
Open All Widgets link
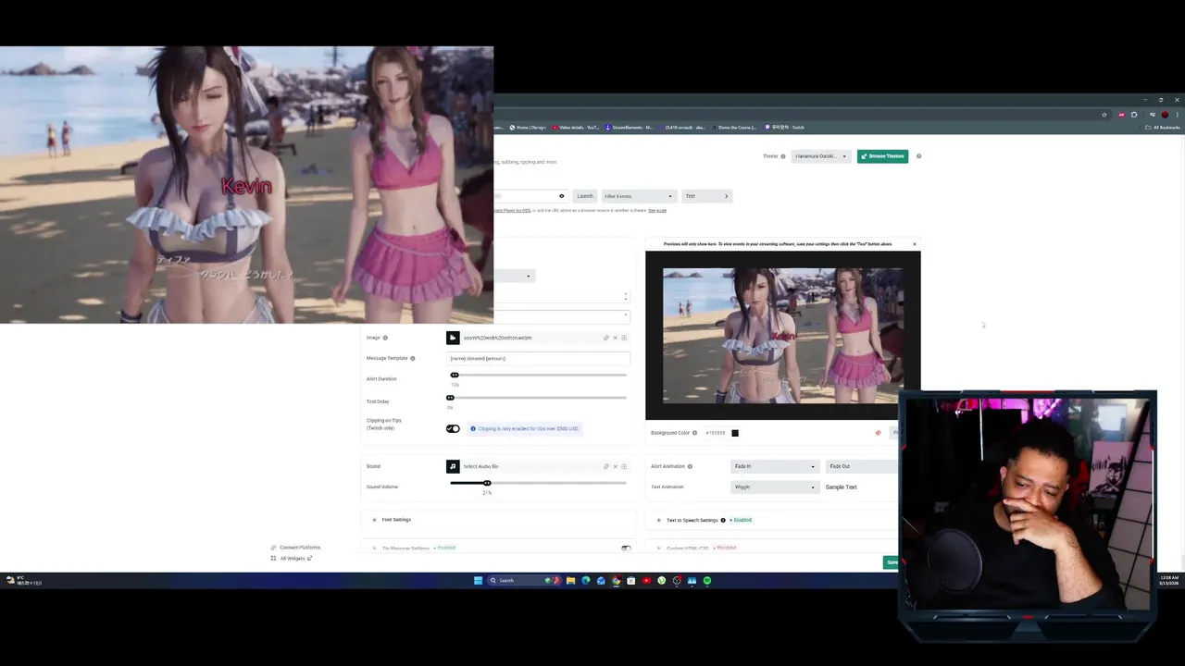coord(293,558)
